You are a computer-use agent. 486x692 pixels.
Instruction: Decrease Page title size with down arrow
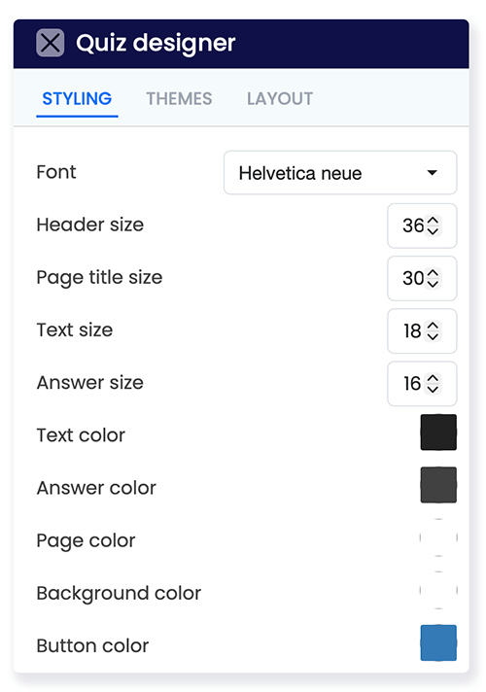(x=434, y=284)
